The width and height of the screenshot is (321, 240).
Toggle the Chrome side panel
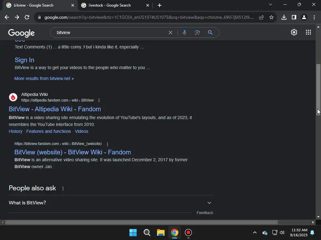tap(294, 17)
